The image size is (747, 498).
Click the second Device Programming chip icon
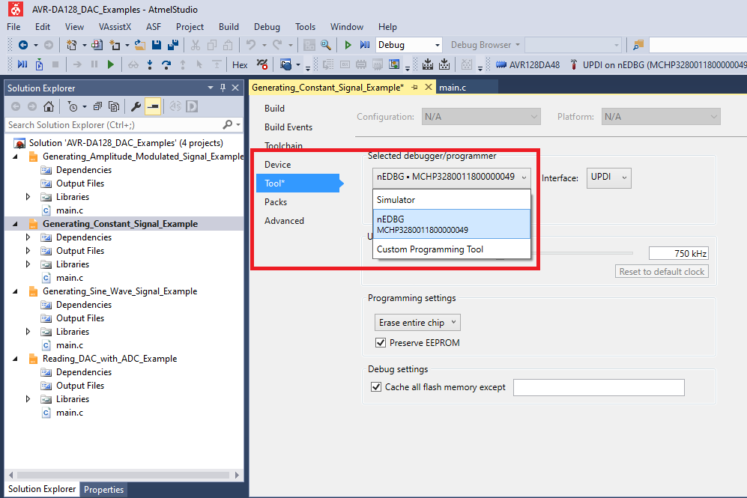[444, 64]
